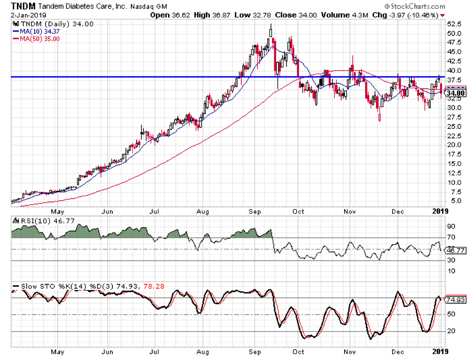Click the 2019 label under the price panel
472x357 pixels.
click(441, 211)
